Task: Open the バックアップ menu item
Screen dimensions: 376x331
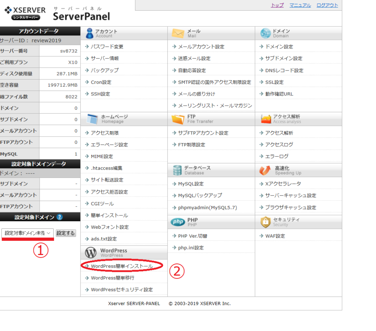Action: [x=105, y=70]
